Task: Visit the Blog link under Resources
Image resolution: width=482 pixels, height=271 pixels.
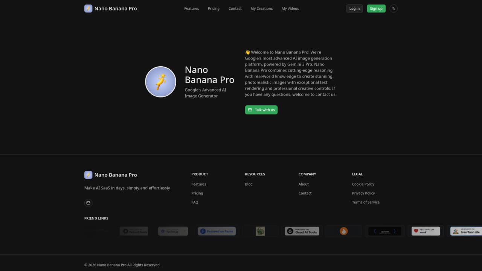Action: click(249, 184)
